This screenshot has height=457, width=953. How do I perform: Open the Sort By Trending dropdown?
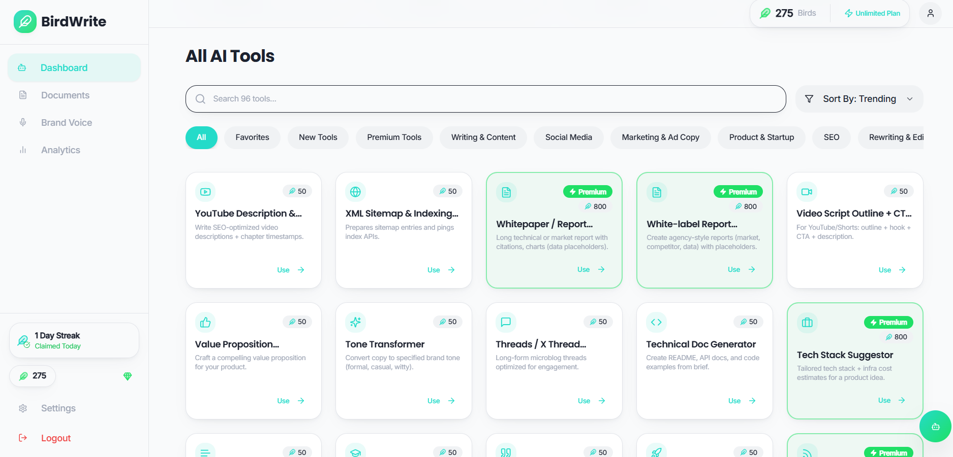859,99
